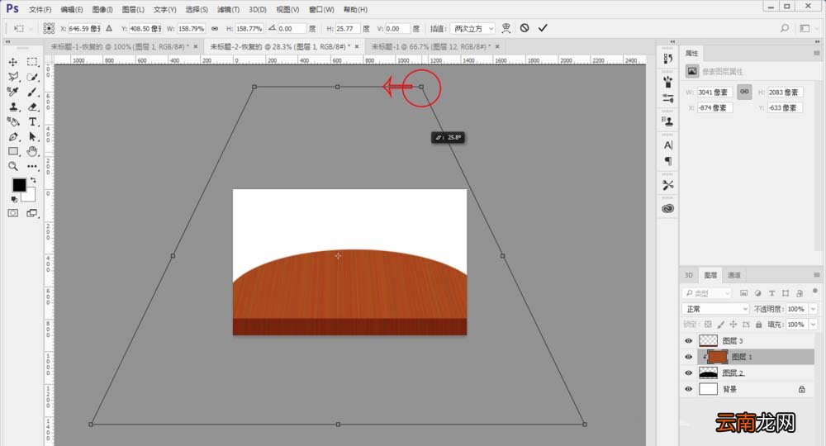Select the Hand tool
Screen dimensions: 826x446
[x=32, y=152]
